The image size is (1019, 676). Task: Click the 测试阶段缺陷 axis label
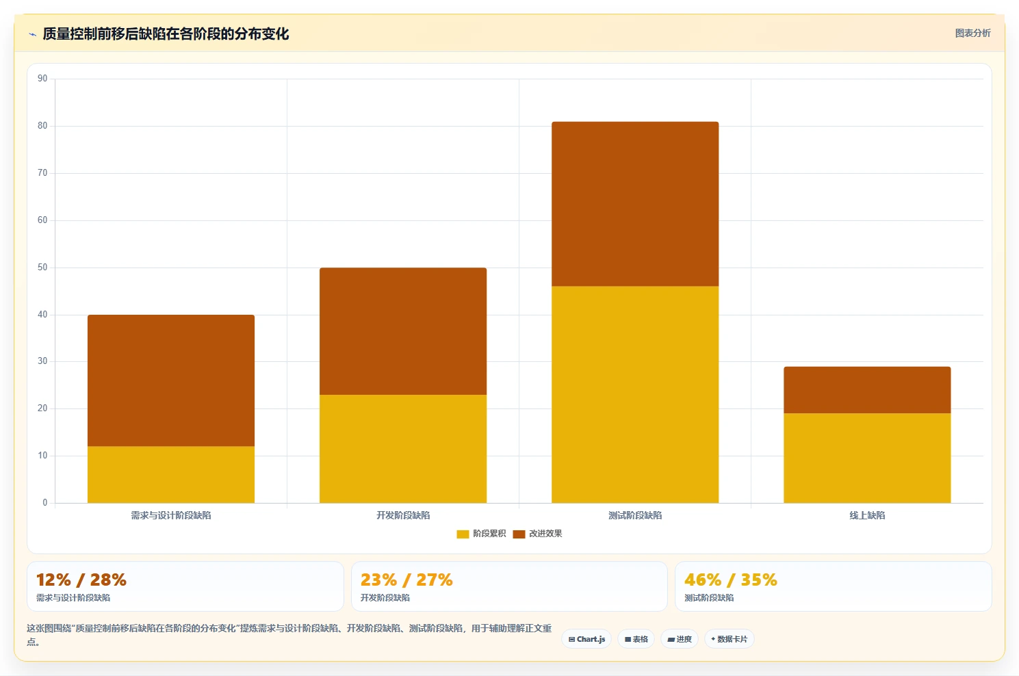coord(635,515)
